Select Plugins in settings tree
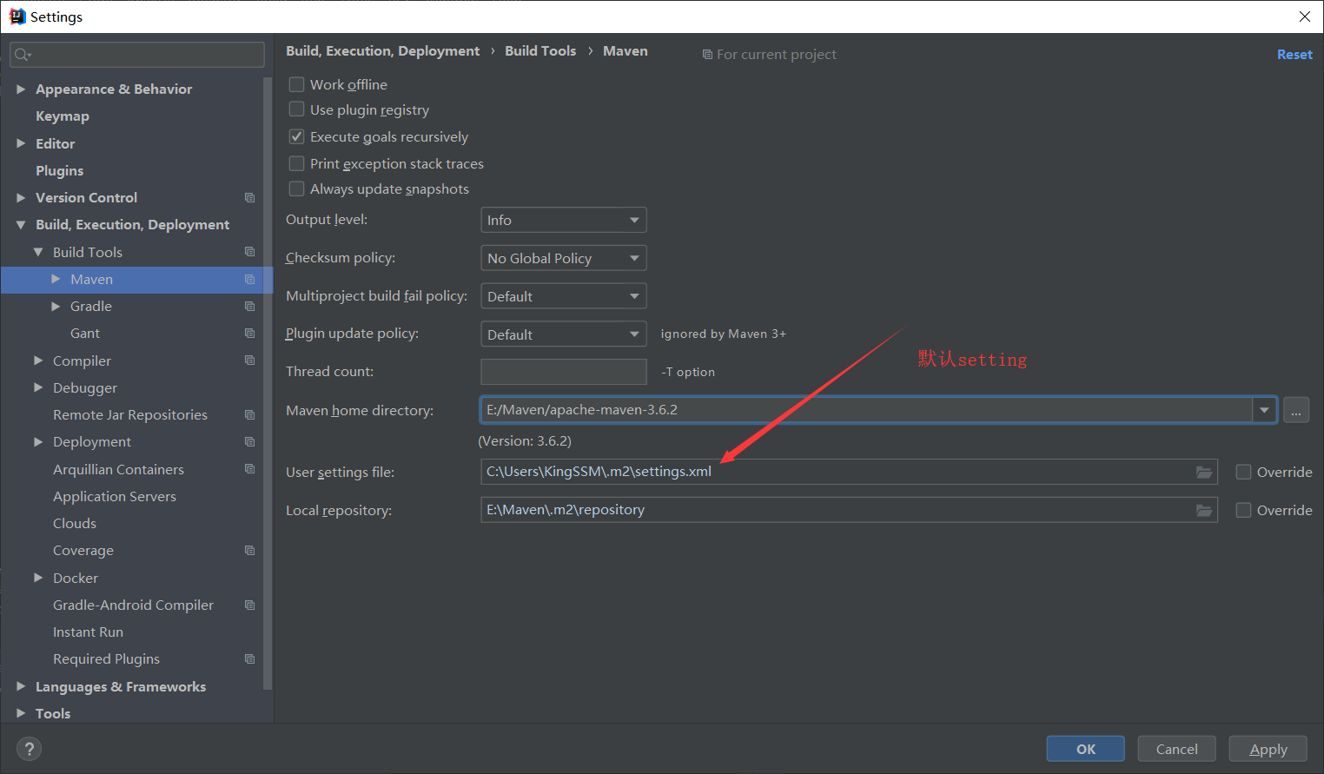The height and width of the screenshot is (774, 1324). pyautogui.click(x=60, y=171)
